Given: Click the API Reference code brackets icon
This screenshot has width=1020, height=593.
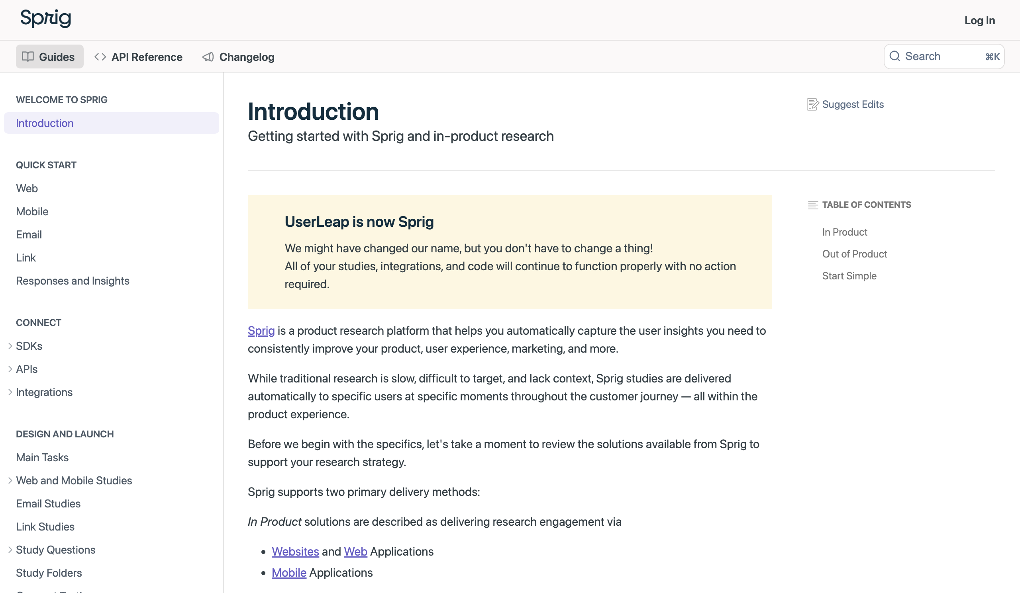Looking at the screenshot, I should [x=100, y=57].
